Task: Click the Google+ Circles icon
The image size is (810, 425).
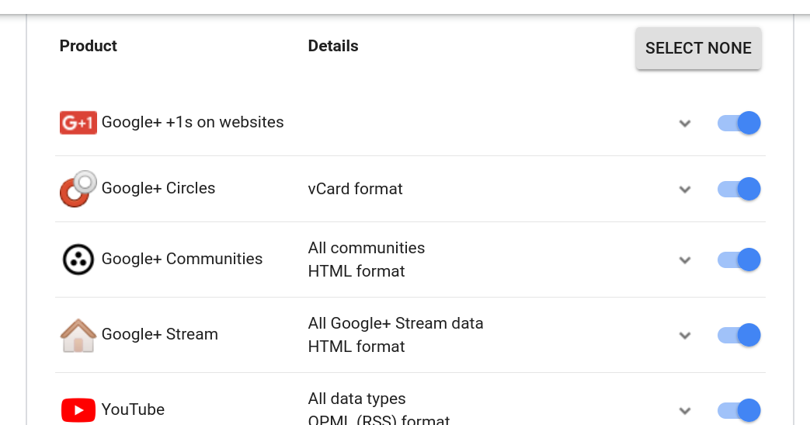Action: coord(78,189)
